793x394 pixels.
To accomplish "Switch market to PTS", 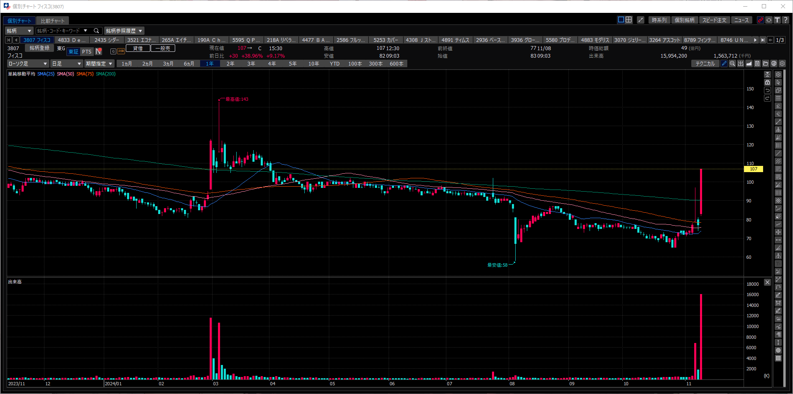I will pos(86,51).
